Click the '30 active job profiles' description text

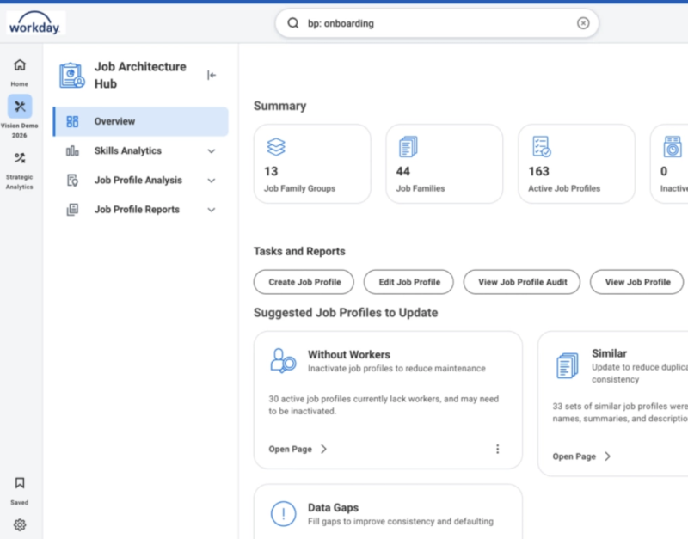[384, 405]
